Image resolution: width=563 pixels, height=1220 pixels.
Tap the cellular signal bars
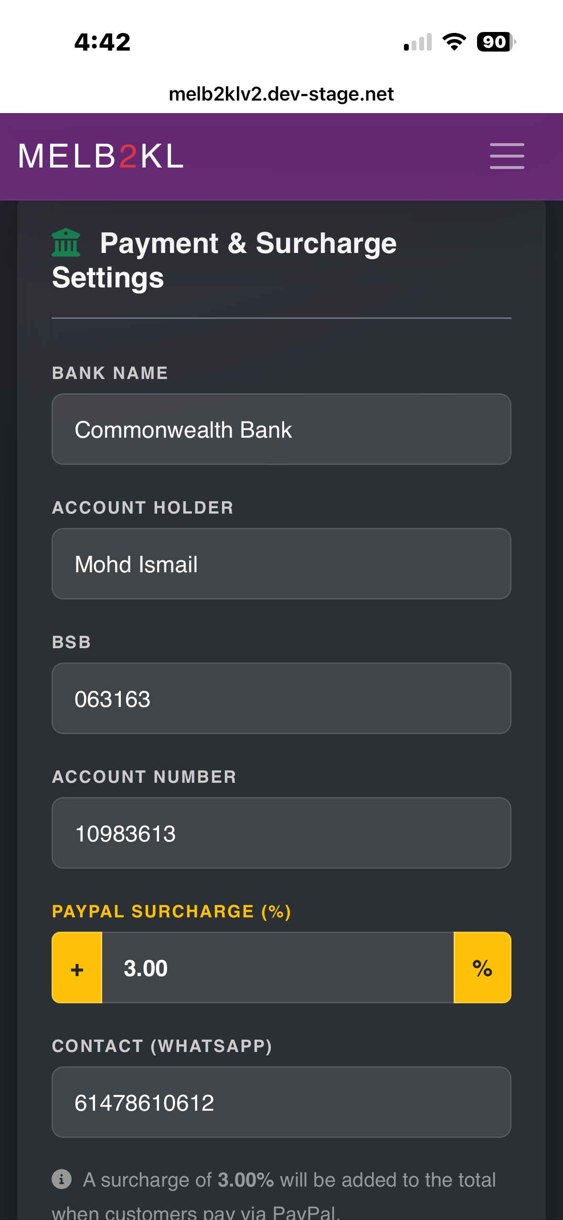[418, 42]
